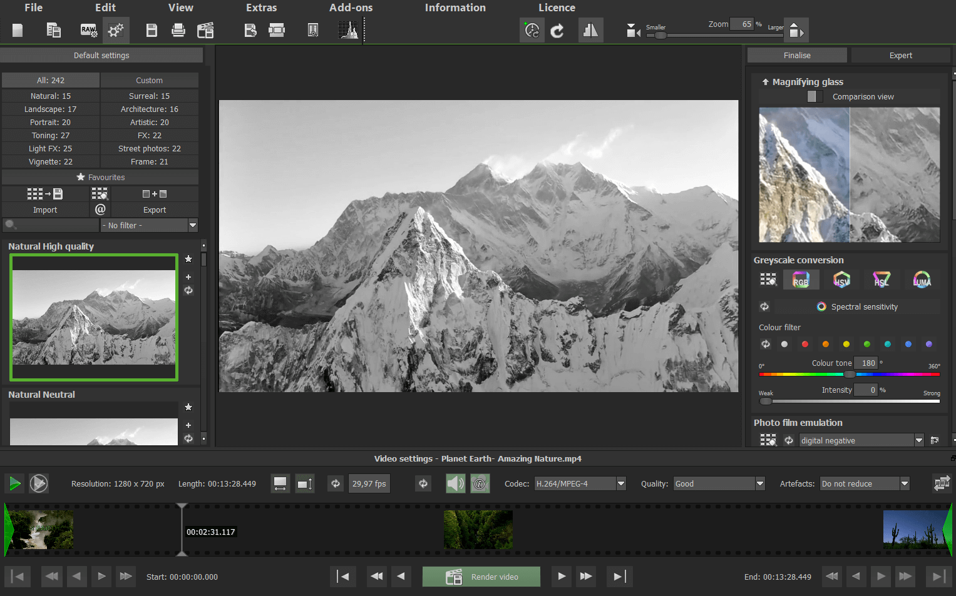This screenshot has height=596, width=956.
Task: Open the Codec H.264/MPEG-4 dropdown
Action: (x=580, y=483)
